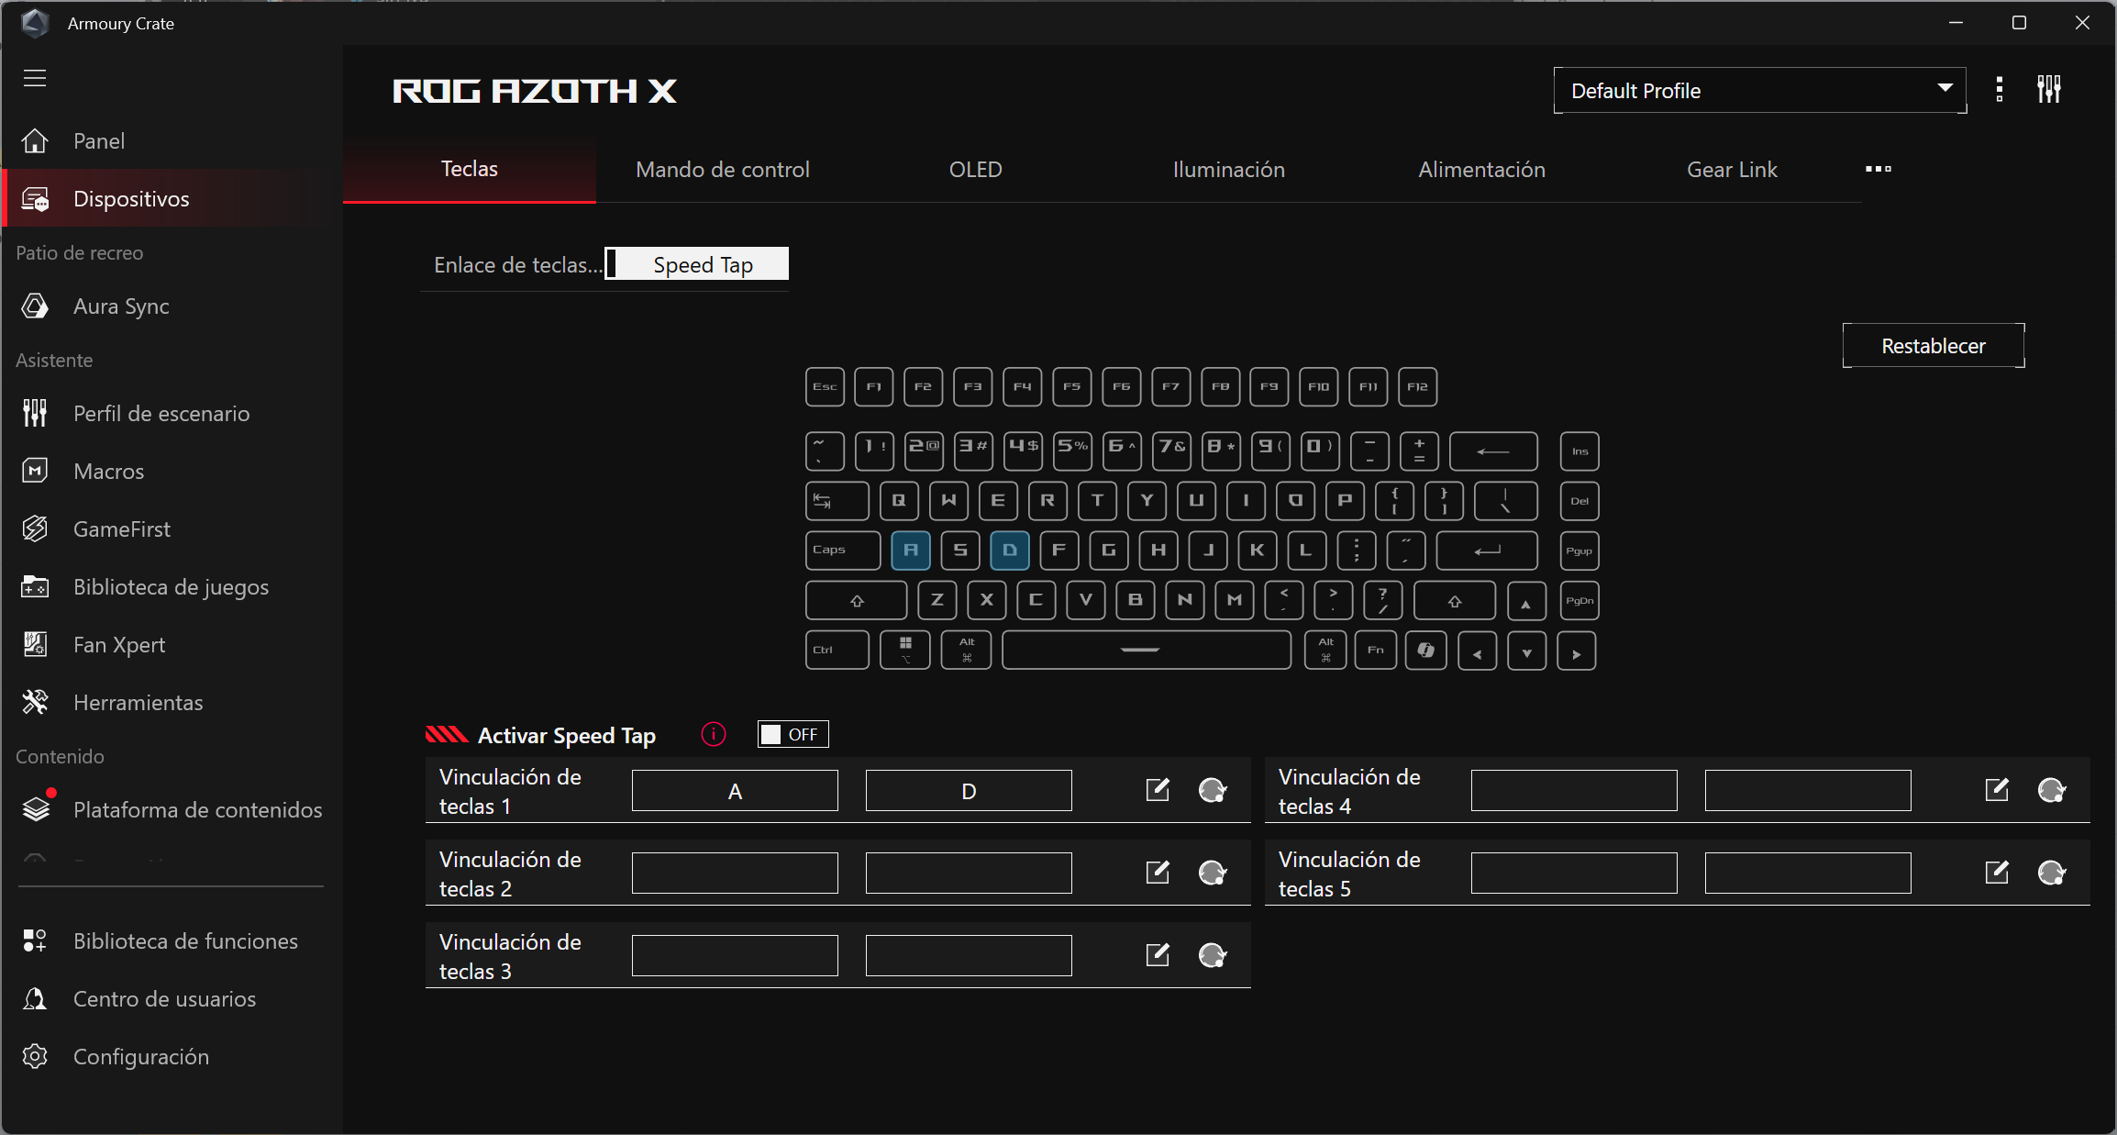Select the Speed Tap sub-tab

coord(703,264)
